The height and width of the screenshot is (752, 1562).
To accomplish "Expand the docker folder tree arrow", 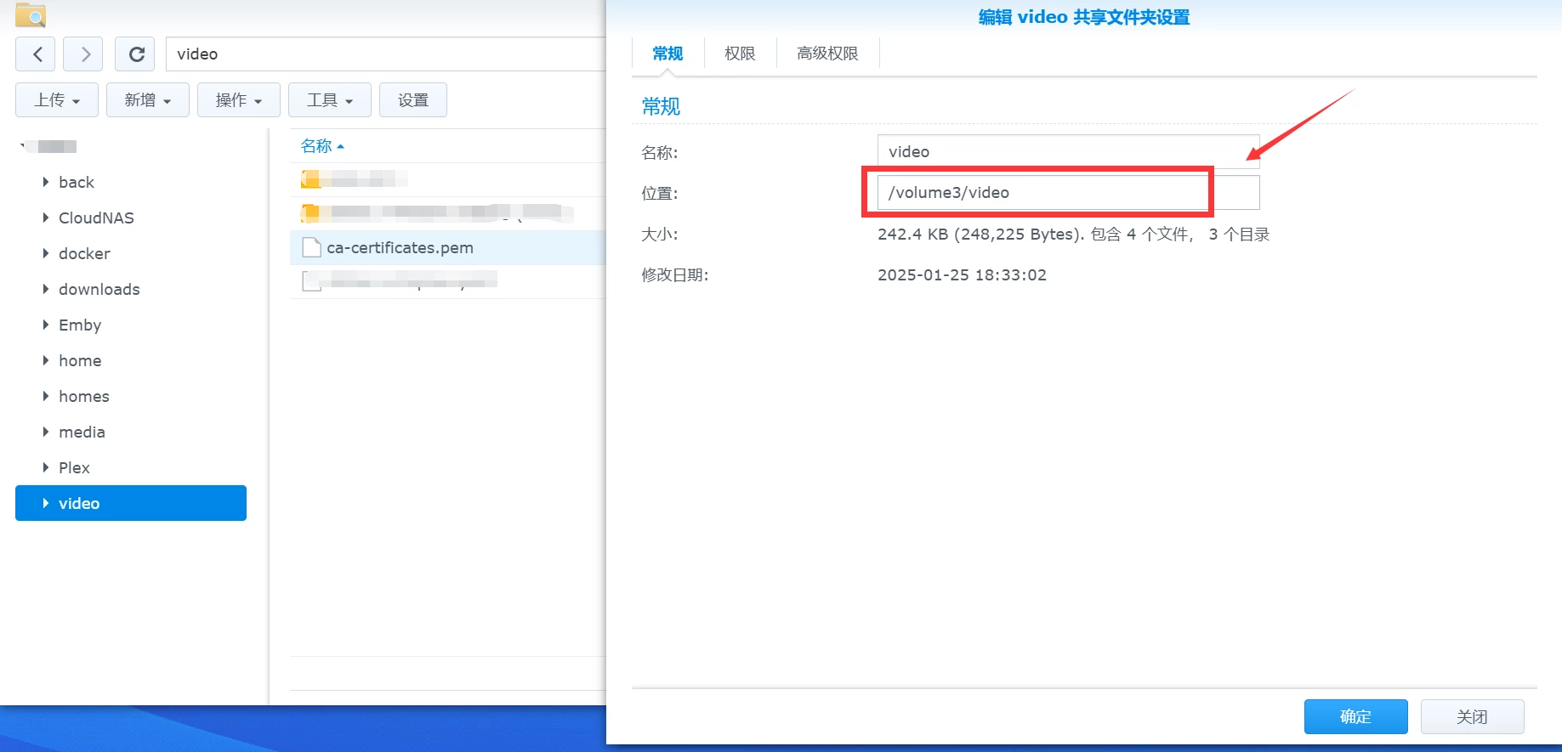I will (x=45, y=253).
